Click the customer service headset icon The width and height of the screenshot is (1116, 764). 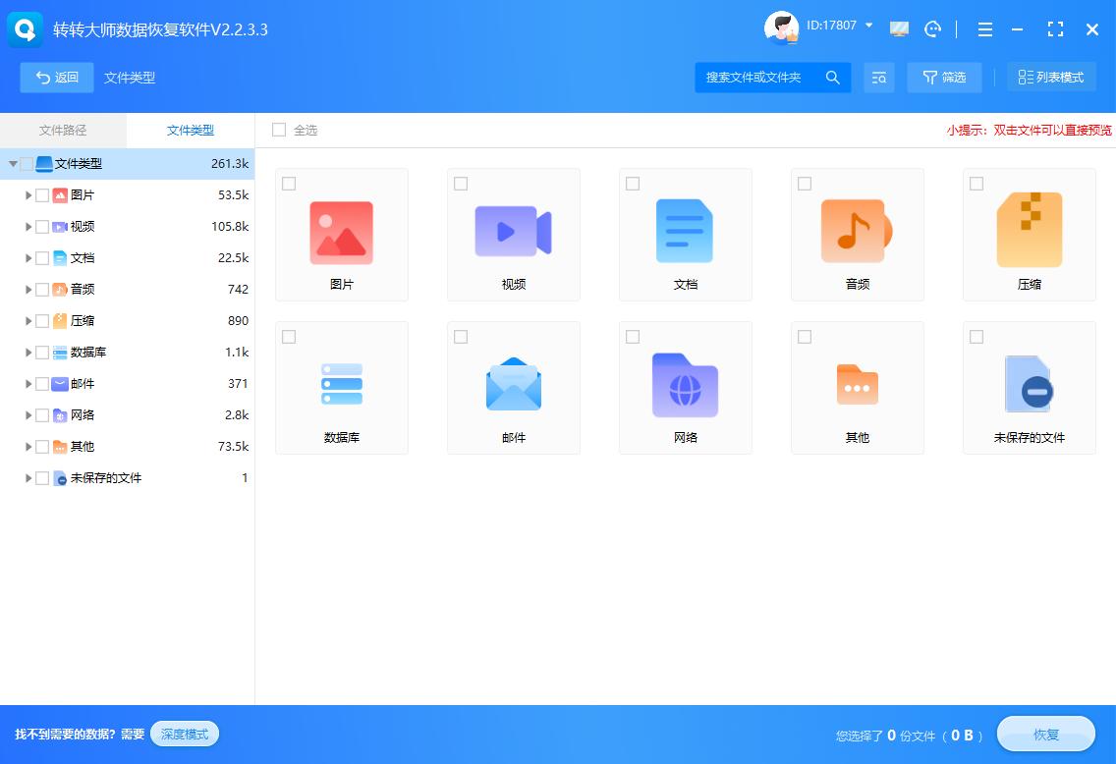932,29
